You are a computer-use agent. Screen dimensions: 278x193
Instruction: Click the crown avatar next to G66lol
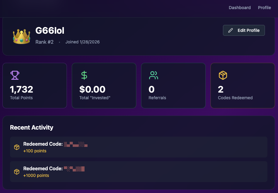tap(21, 36)
